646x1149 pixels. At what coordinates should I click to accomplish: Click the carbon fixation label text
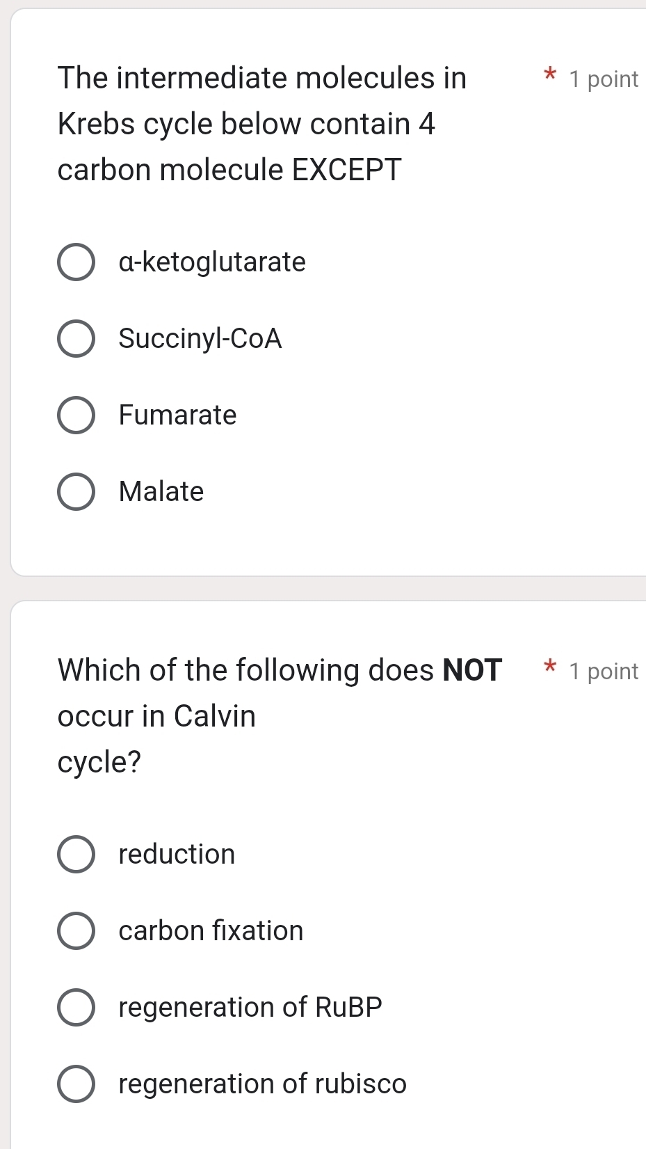pos(210,931)
